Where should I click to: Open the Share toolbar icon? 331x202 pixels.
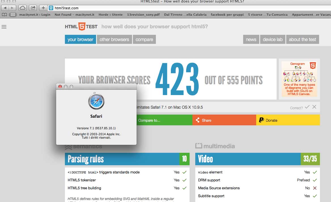(x=33, y=8)
